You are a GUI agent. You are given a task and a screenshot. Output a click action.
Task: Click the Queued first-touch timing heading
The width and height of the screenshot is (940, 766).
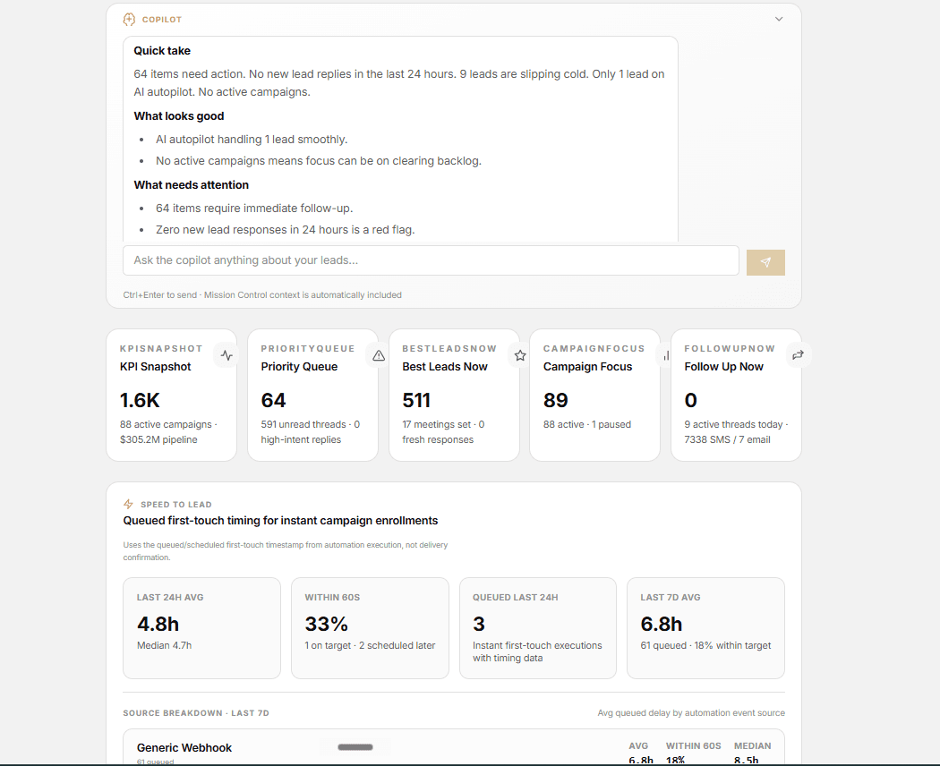click(x=280, y=521)
